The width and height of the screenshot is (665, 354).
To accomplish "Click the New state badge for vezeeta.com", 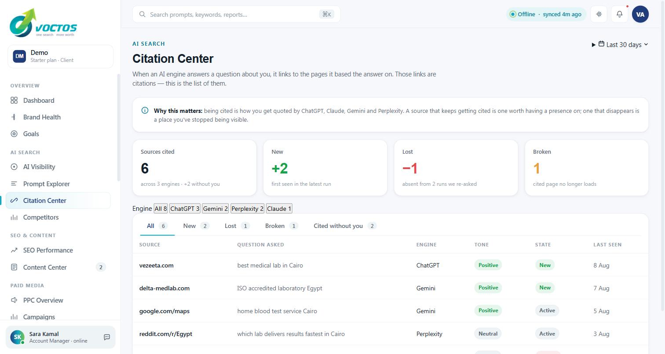I will [545, 265].
